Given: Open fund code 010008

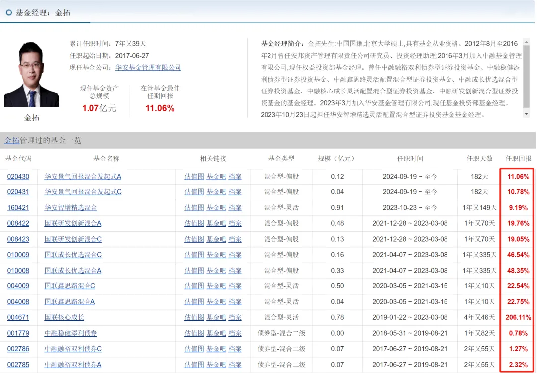Looking at the screenshot, I should click(x=18, y=271).
